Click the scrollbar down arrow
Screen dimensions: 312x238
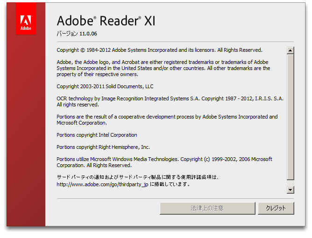pyautogui.click(x=291, y=190)
